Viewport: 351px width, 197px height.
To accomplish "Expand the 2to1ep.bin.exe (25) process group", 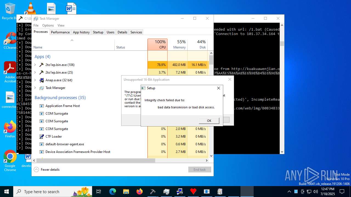I will coord(35,73).
